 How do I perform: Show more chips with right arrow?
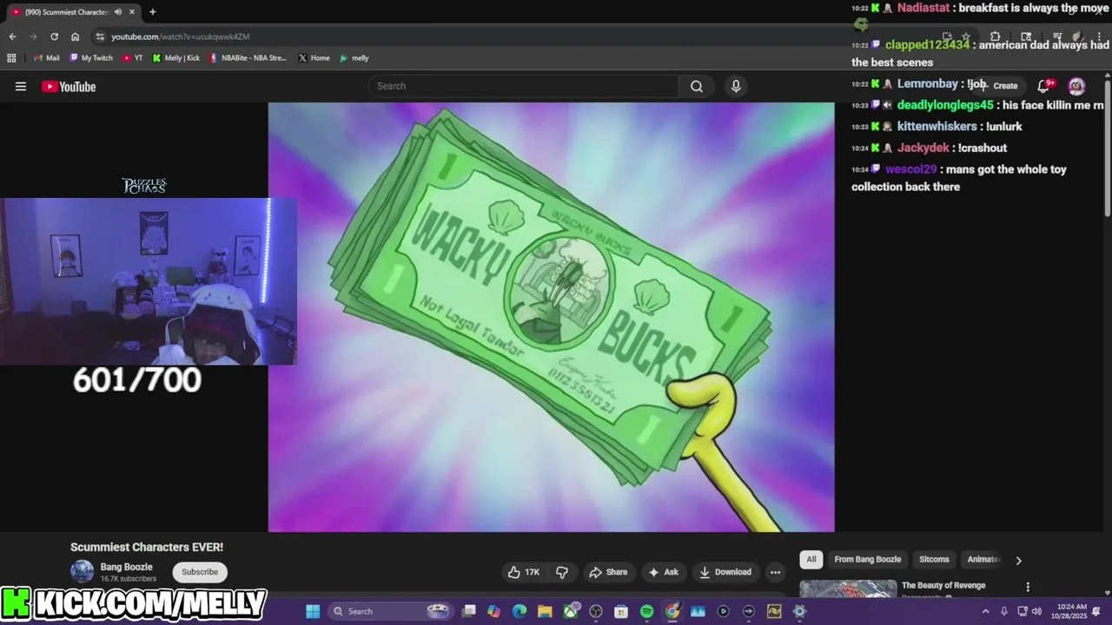pyautogui.click(x=1018, y=560)
